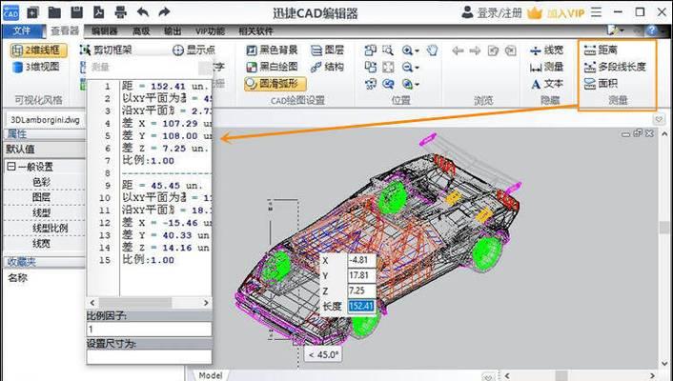Open the VIP功能 tab
Viewport: 673px width, 381px height.
210,30
